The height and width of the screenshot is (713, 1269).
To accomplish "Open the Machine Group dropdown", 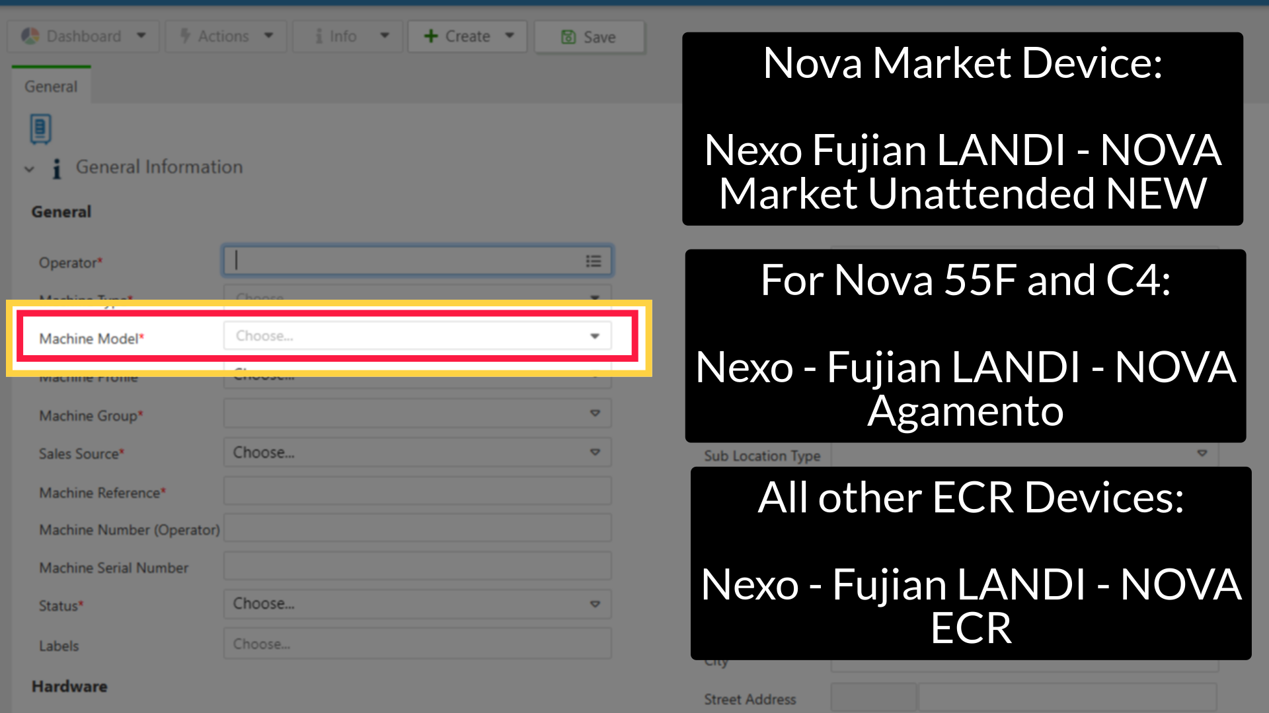I will pyautogui.click(x=417, y=413).
